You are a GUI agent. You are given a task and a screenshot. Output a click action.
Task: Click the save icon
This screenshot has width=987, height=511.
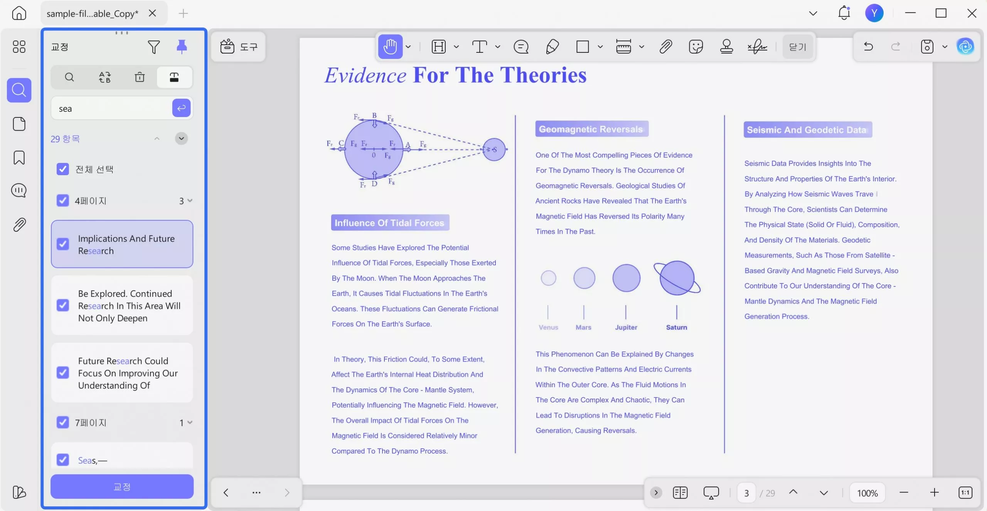(x=927, y=47)
